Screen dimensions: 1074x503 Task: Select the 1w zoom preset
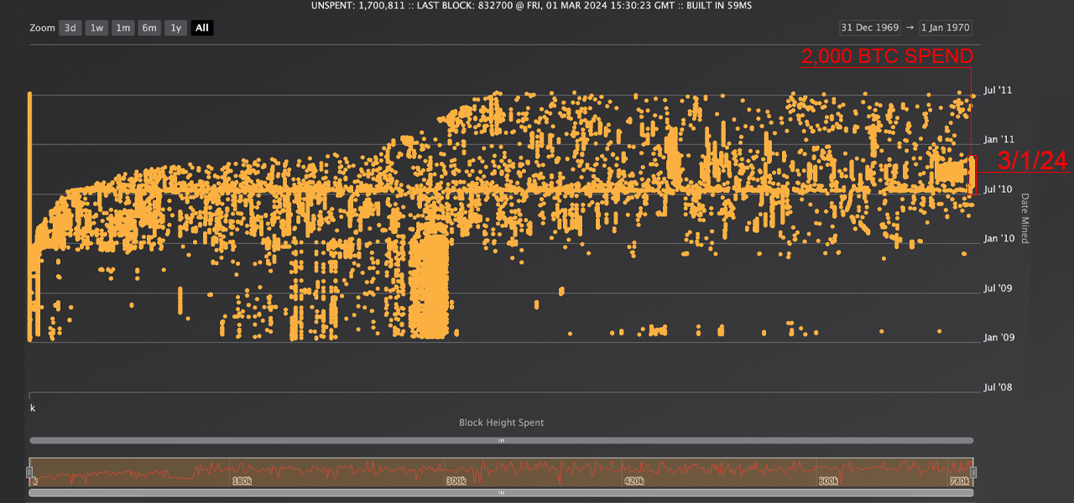[x=96, y=28]
